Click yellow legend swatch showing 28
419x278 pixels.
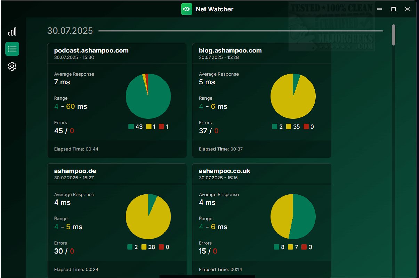click(x=144, y=247)
